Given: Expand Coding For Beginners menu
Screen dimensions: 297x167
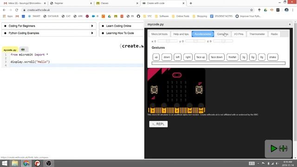Looking at the screenshot, I should 49,26.
